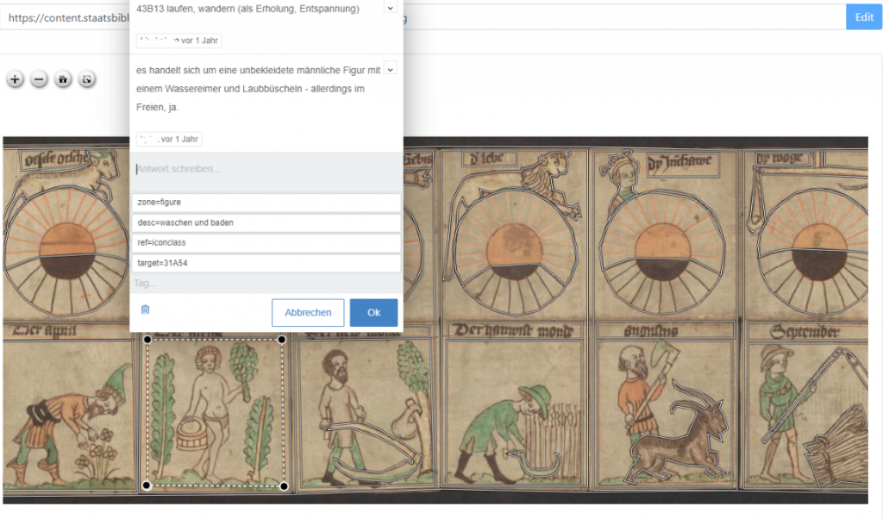The image size is (883, 519).
Task: Select the mower with scythe panel
Action: (366, 414)
